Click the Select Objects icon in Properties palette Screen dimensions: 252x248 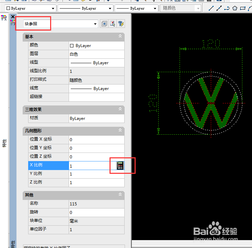click(113, 24)
